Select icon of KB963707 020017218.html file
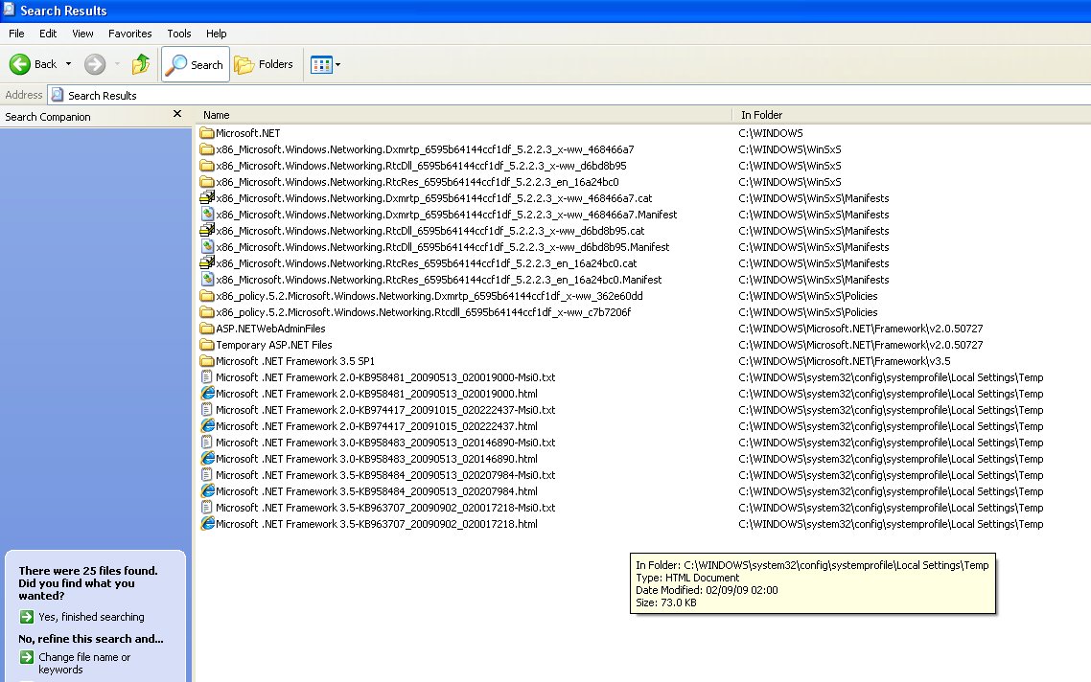Image resolution: width=1091 pixels, height=682 pixels. (x=207, y=524)
